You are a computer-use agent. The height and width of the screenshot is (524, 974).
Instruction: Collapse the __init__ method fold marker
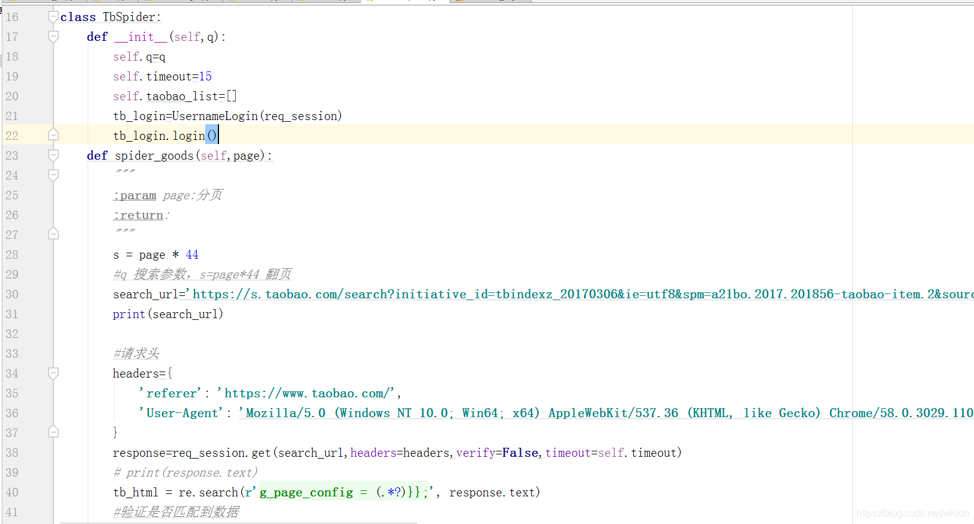pyautogui.click(x=53, y=37)
